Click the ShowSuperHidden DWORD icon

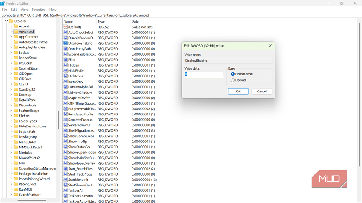tap(66, 152)
